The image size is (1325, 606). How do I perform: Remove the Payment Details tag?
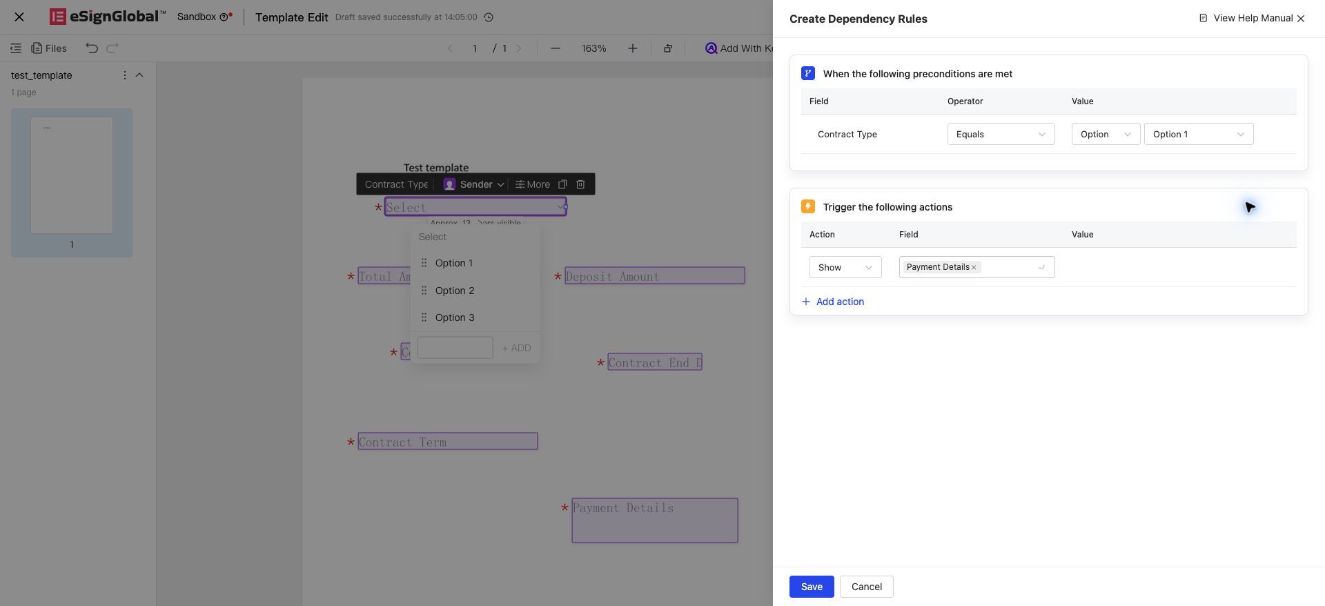coord(974,267)
